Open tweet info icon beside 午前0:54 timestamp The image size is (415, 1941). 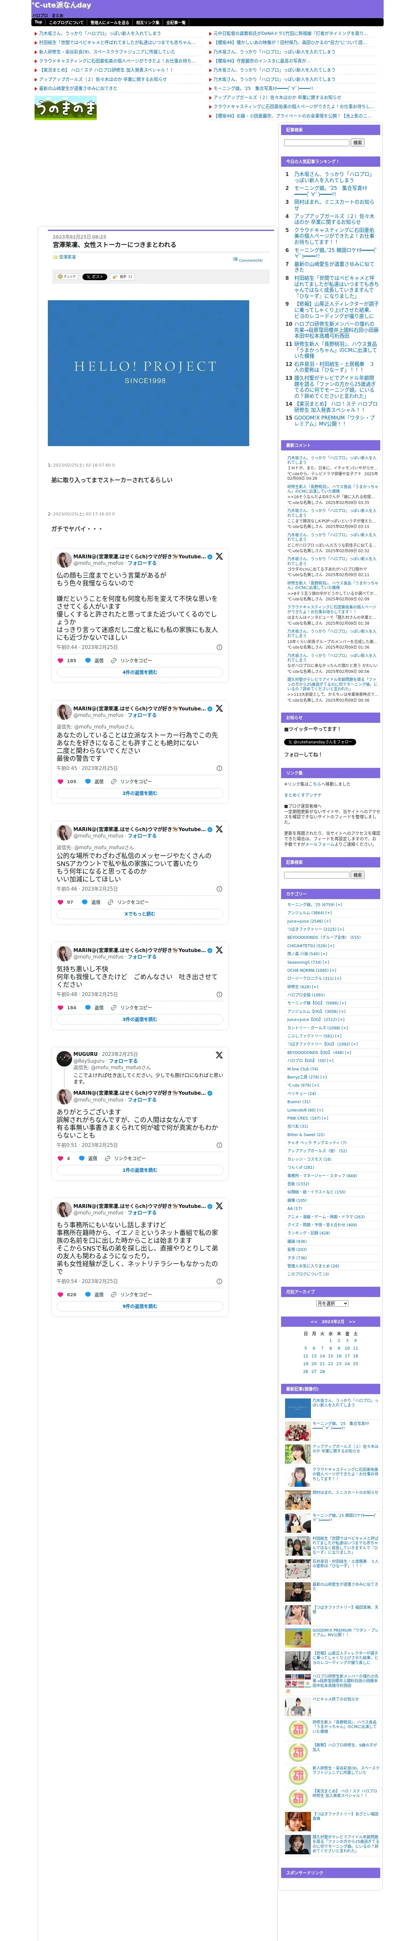(x=219, y=1282)
